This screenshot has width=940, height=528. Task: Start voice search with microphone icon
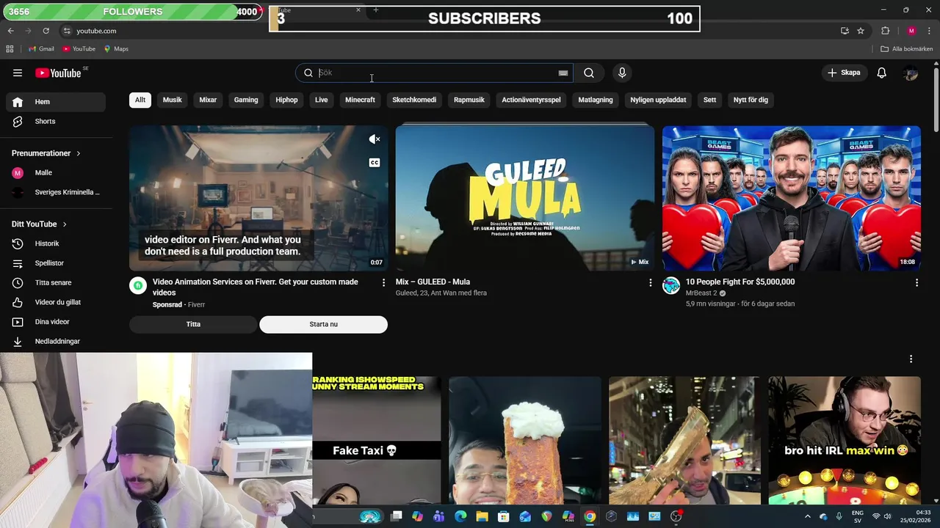[622, 73]
